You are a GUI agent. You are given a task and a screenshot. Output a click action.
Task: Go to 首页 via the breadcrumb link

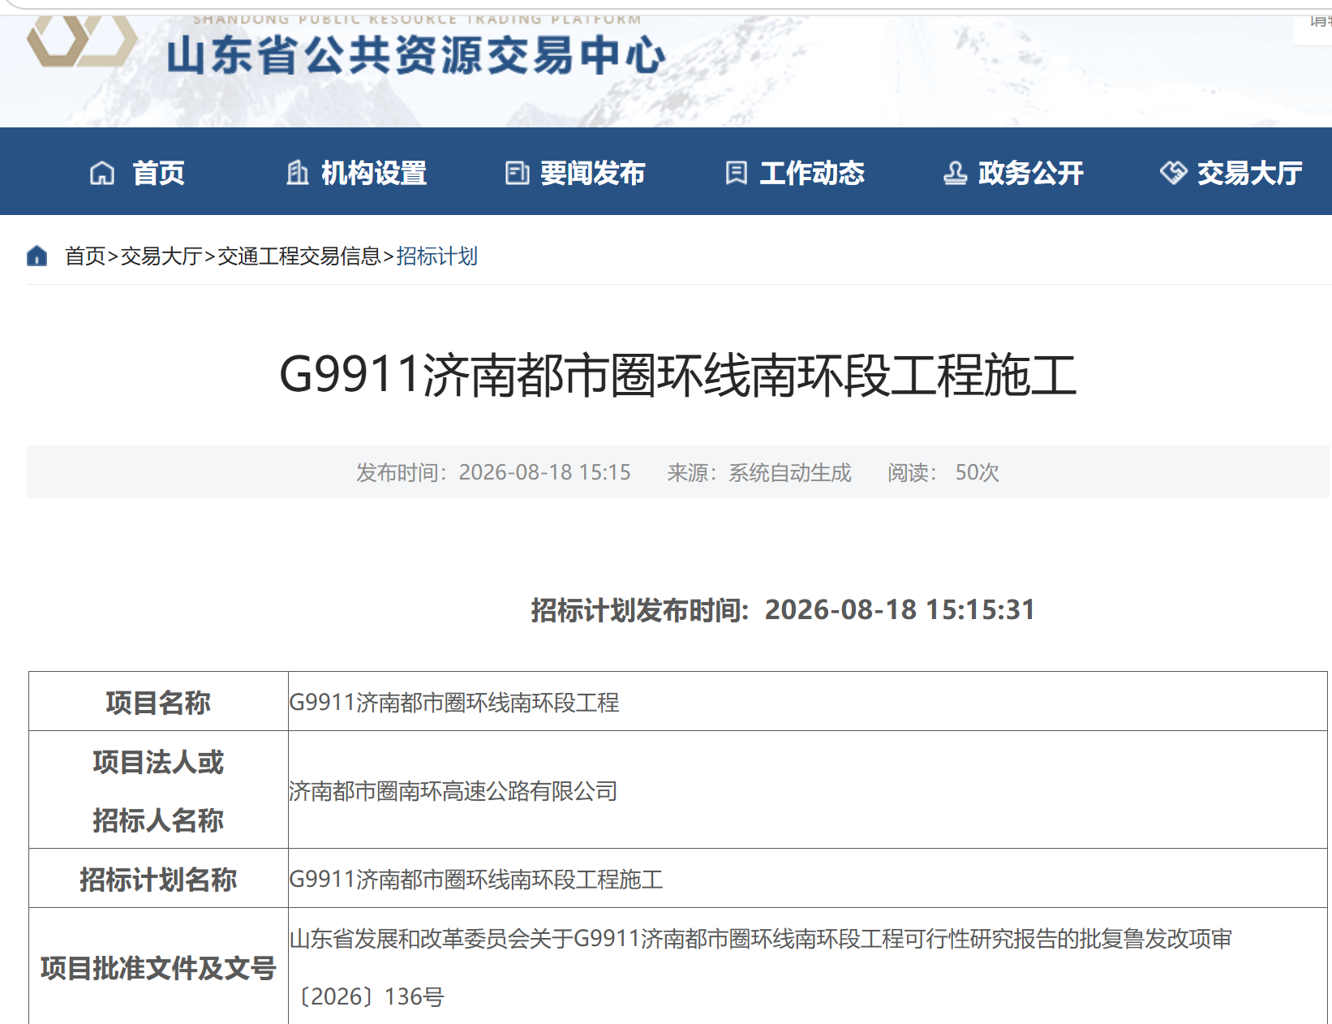85,256
